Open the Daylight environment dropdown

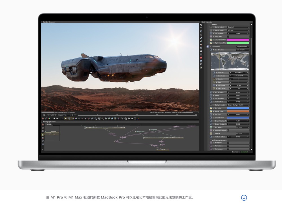[243, 47]
